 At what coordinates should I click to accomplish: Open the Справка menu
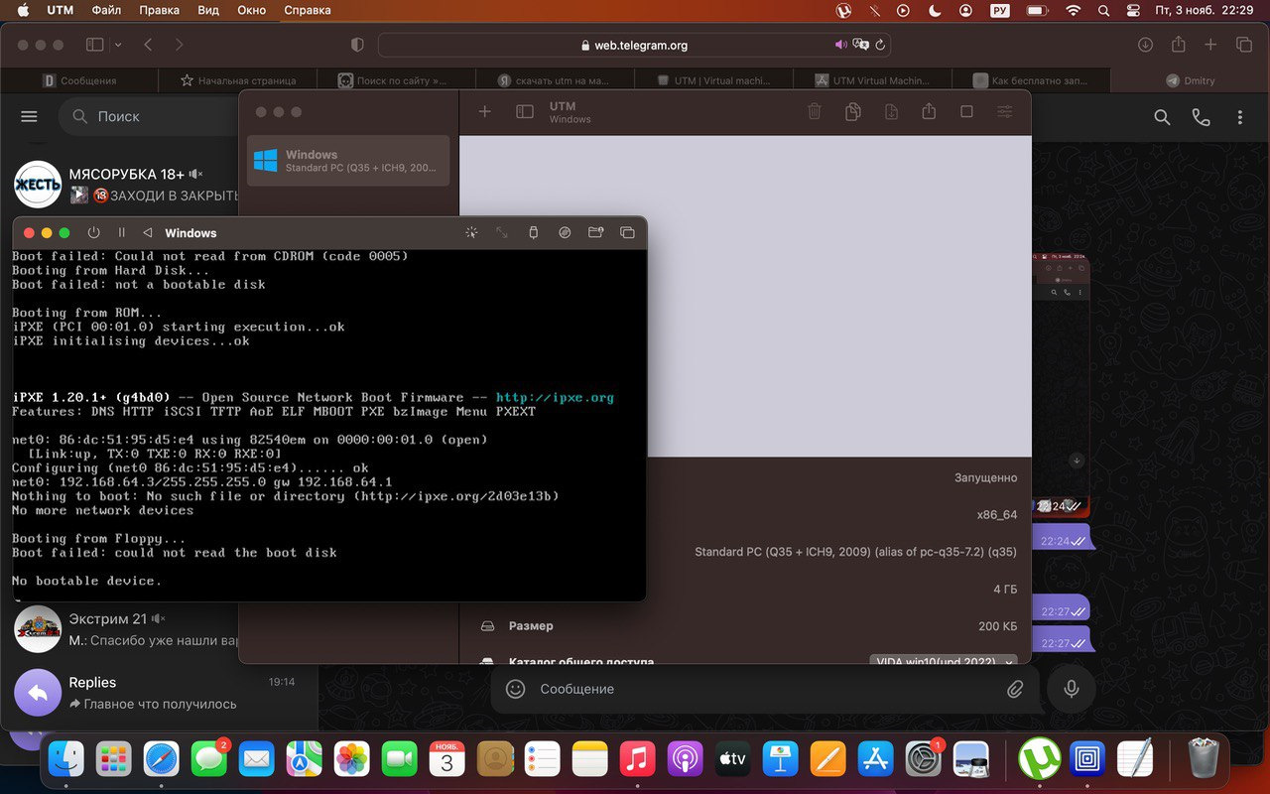point(309,11)
